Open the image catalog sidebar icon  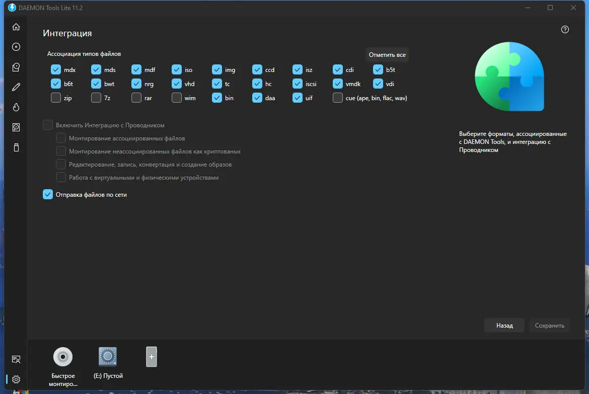coord(16,67)
